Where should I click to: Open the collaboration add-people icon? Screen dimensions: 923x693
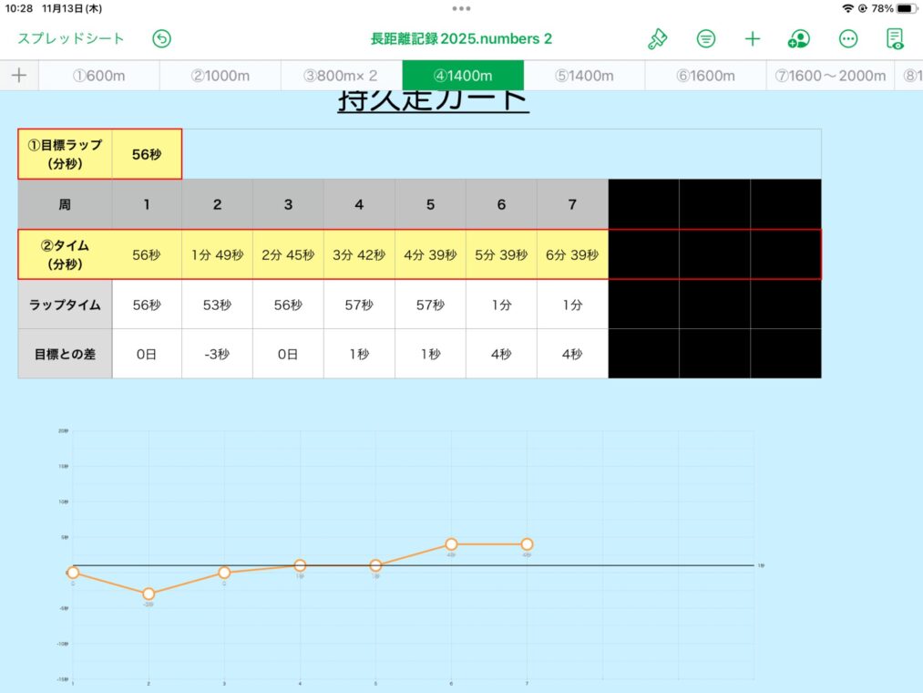point(799,38)
